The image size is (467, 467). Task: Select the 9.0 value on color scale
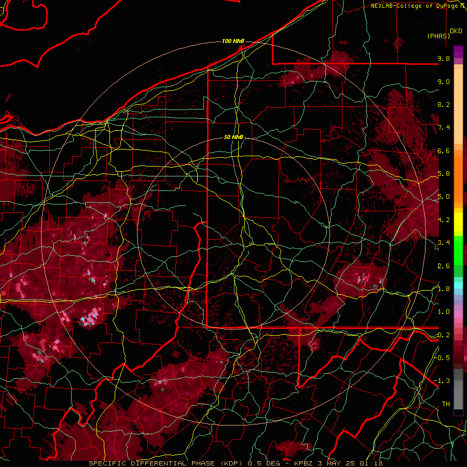(x=444, y=81)
